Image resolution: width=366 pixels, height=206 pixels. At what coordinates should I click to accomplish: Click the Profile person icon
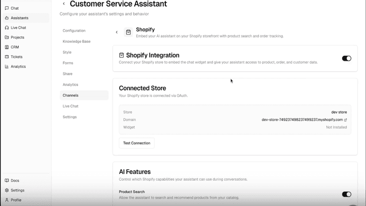tap(7, 200)
